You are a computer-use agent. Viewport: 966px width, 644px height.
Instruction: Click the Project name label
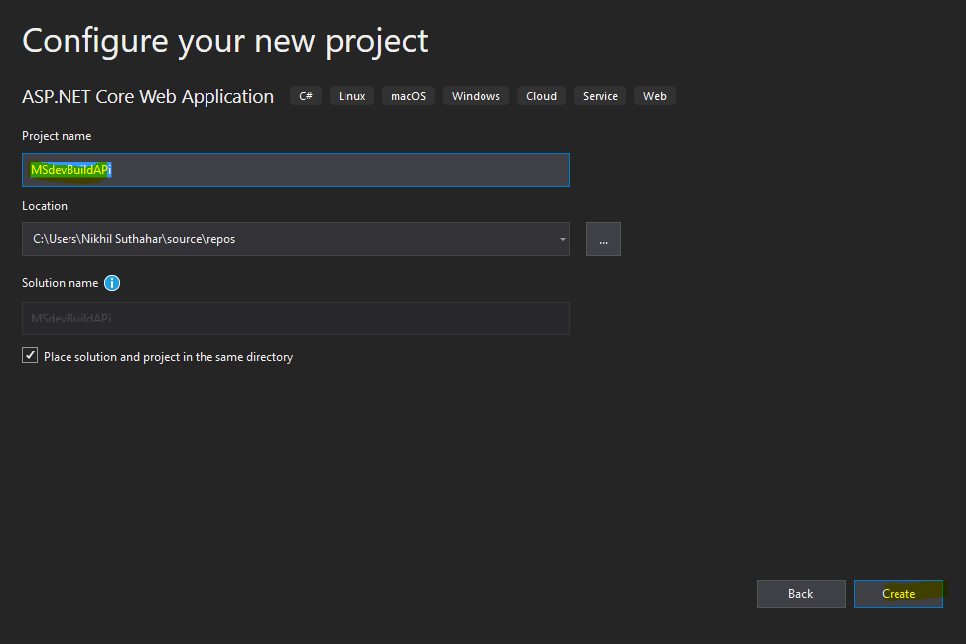click(x=57, y=136)
